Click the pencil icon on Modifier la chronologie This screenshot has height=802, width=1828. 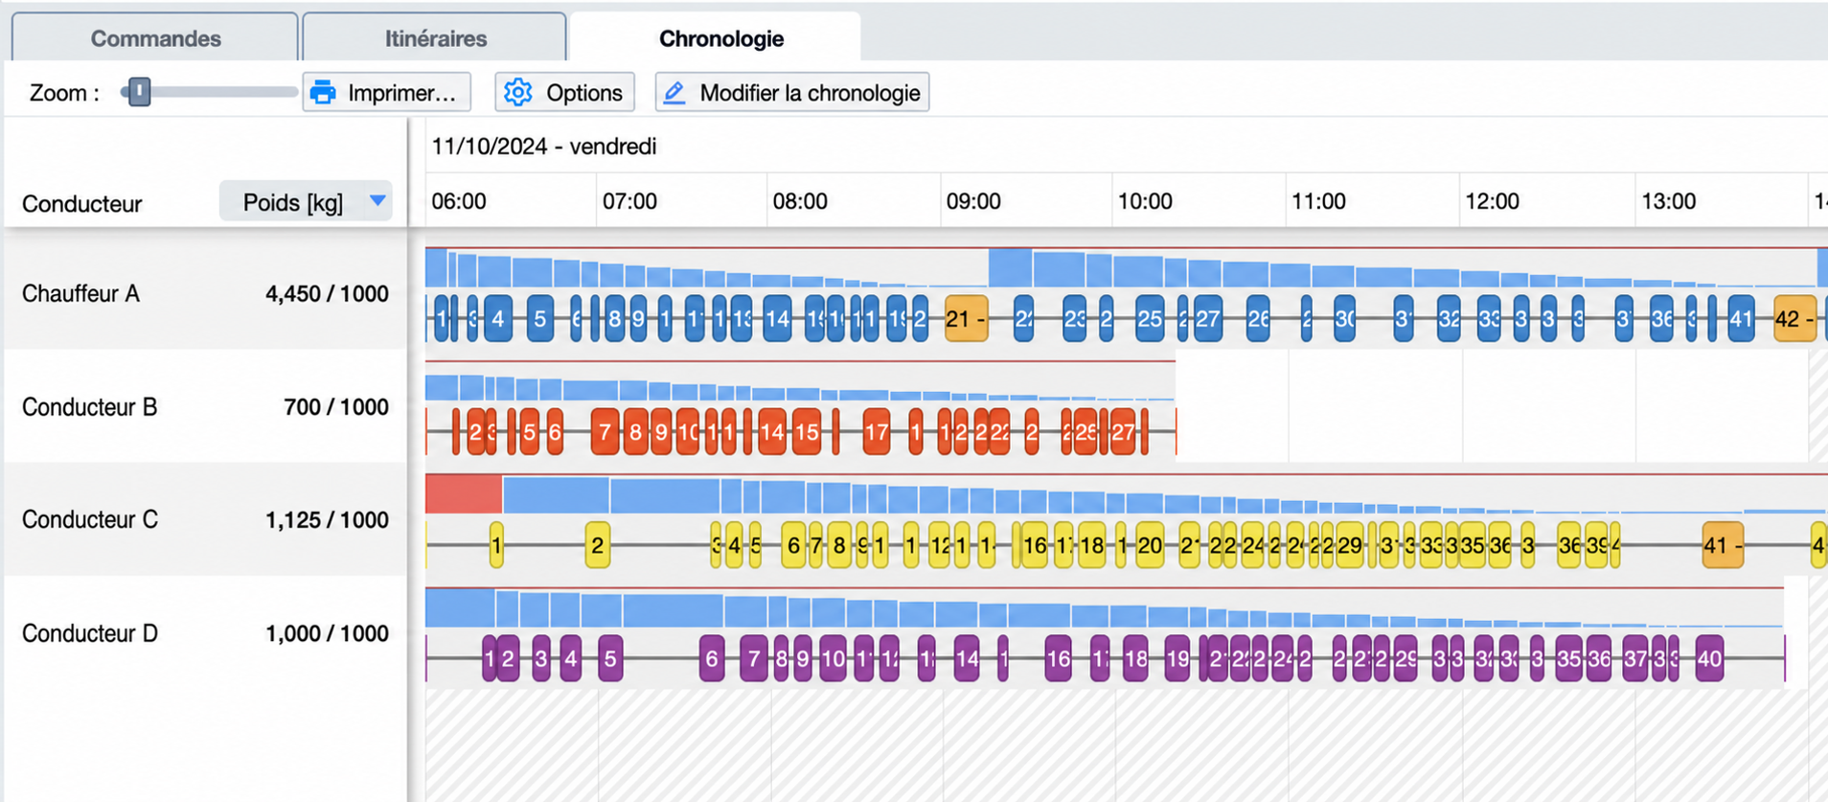pos(674,93)
